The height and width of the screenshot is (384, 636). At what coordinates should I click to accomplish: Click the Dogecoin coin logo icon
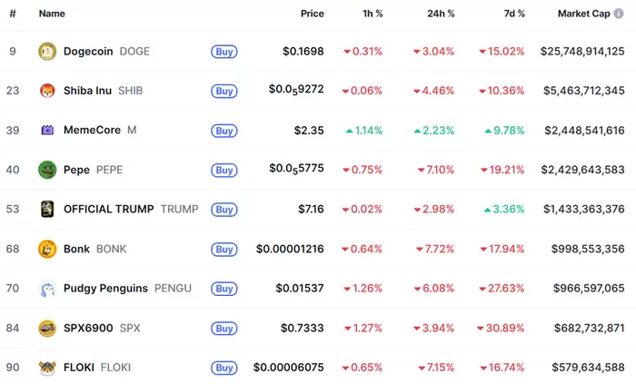point(47,52)
